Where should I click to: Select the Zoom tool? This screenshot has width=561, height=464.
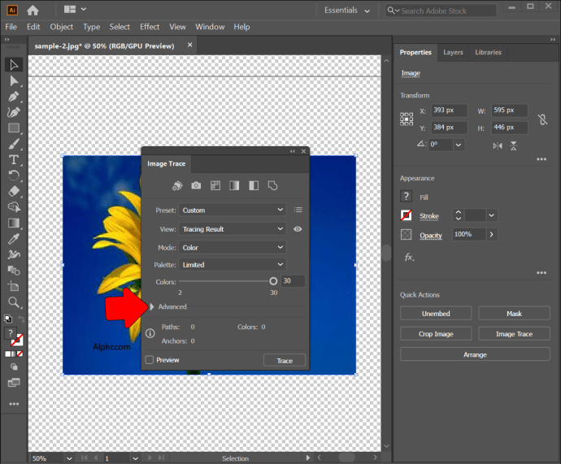click(14, 301)
